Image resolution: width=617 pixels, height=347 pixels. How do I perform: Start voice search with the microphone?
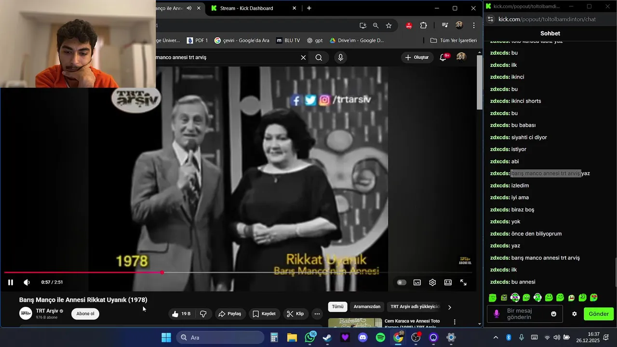tap(341, 57)
